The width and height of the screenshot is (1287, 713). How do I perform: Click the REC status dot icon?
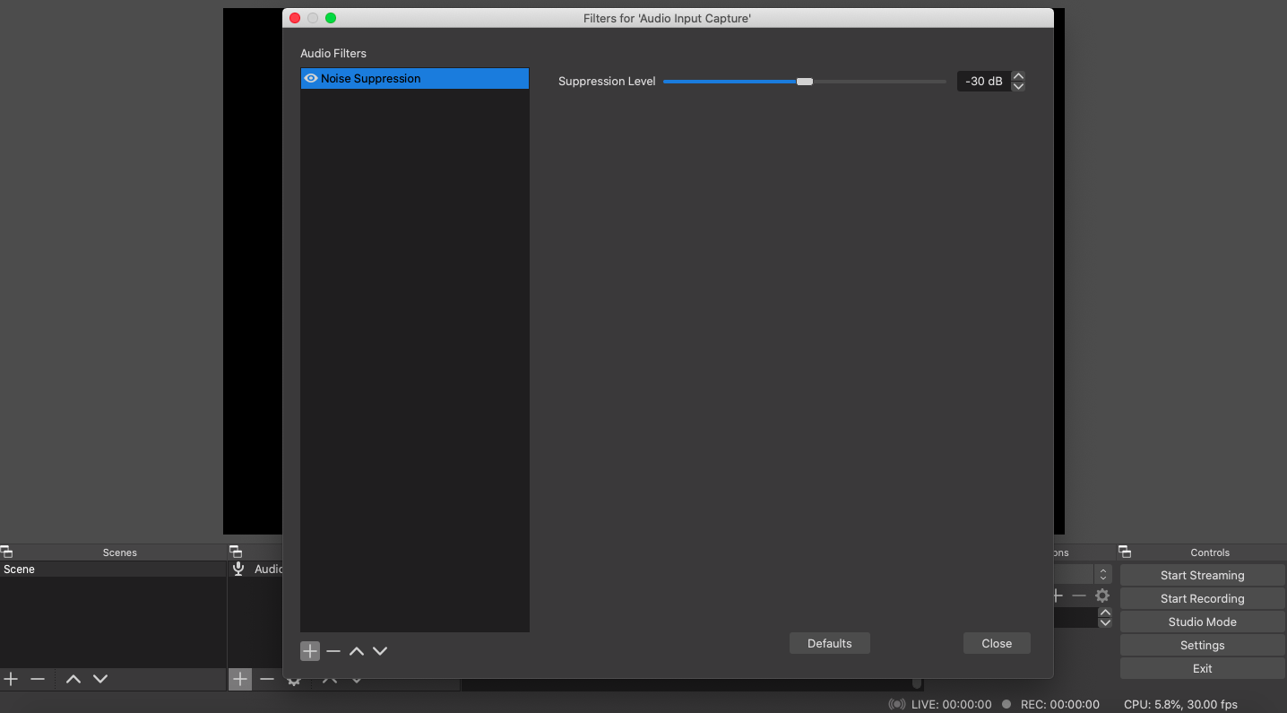[x=1006, y=704]
